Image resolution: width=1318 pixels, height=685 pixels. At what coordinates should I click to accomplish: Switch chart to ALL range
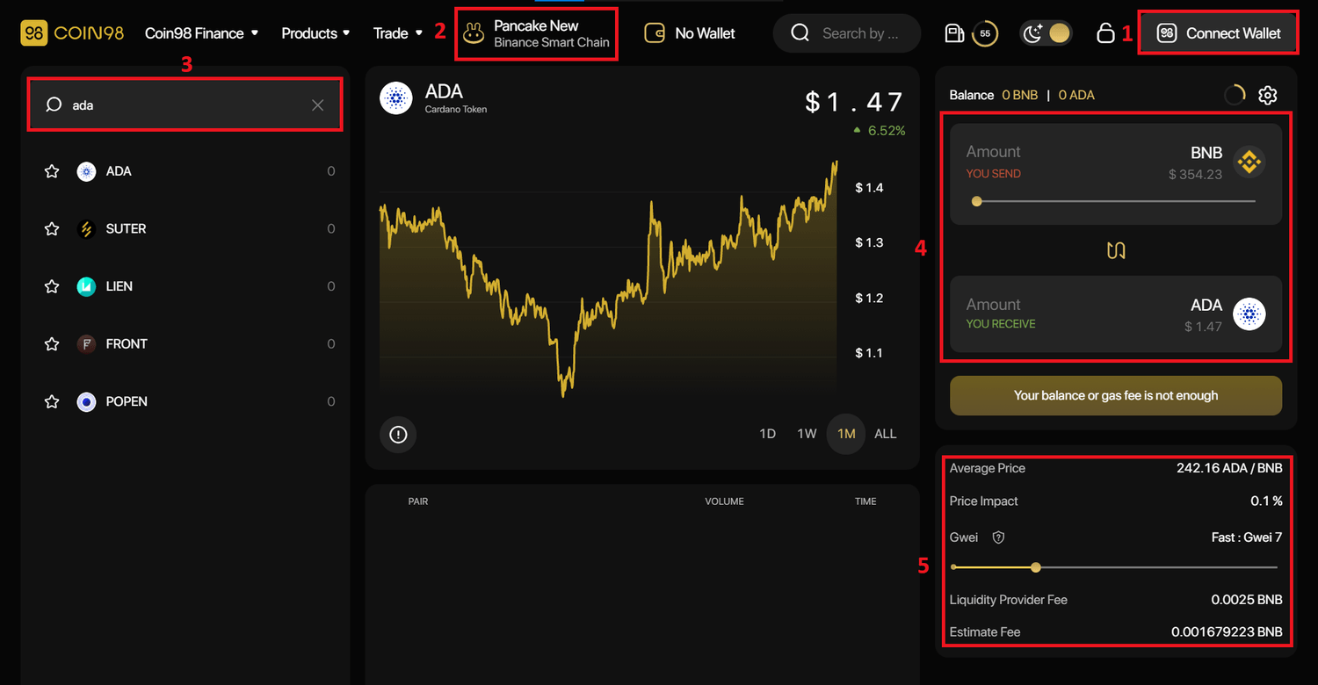886,434
